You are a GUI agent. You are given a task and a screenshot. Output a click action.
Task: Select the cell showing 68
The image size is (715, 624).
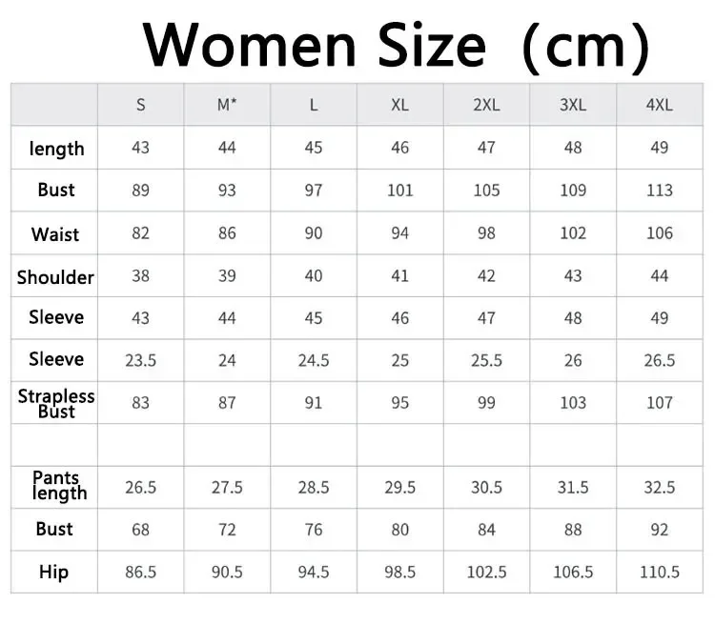[140, 530]
